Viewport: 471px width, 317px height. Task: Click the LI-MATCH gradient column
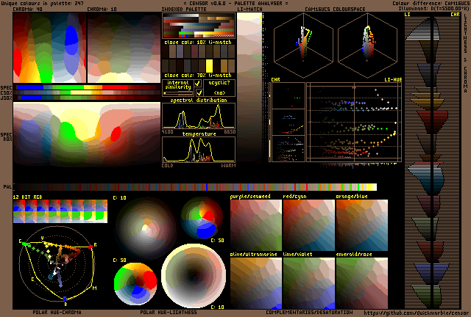[249, 88]
